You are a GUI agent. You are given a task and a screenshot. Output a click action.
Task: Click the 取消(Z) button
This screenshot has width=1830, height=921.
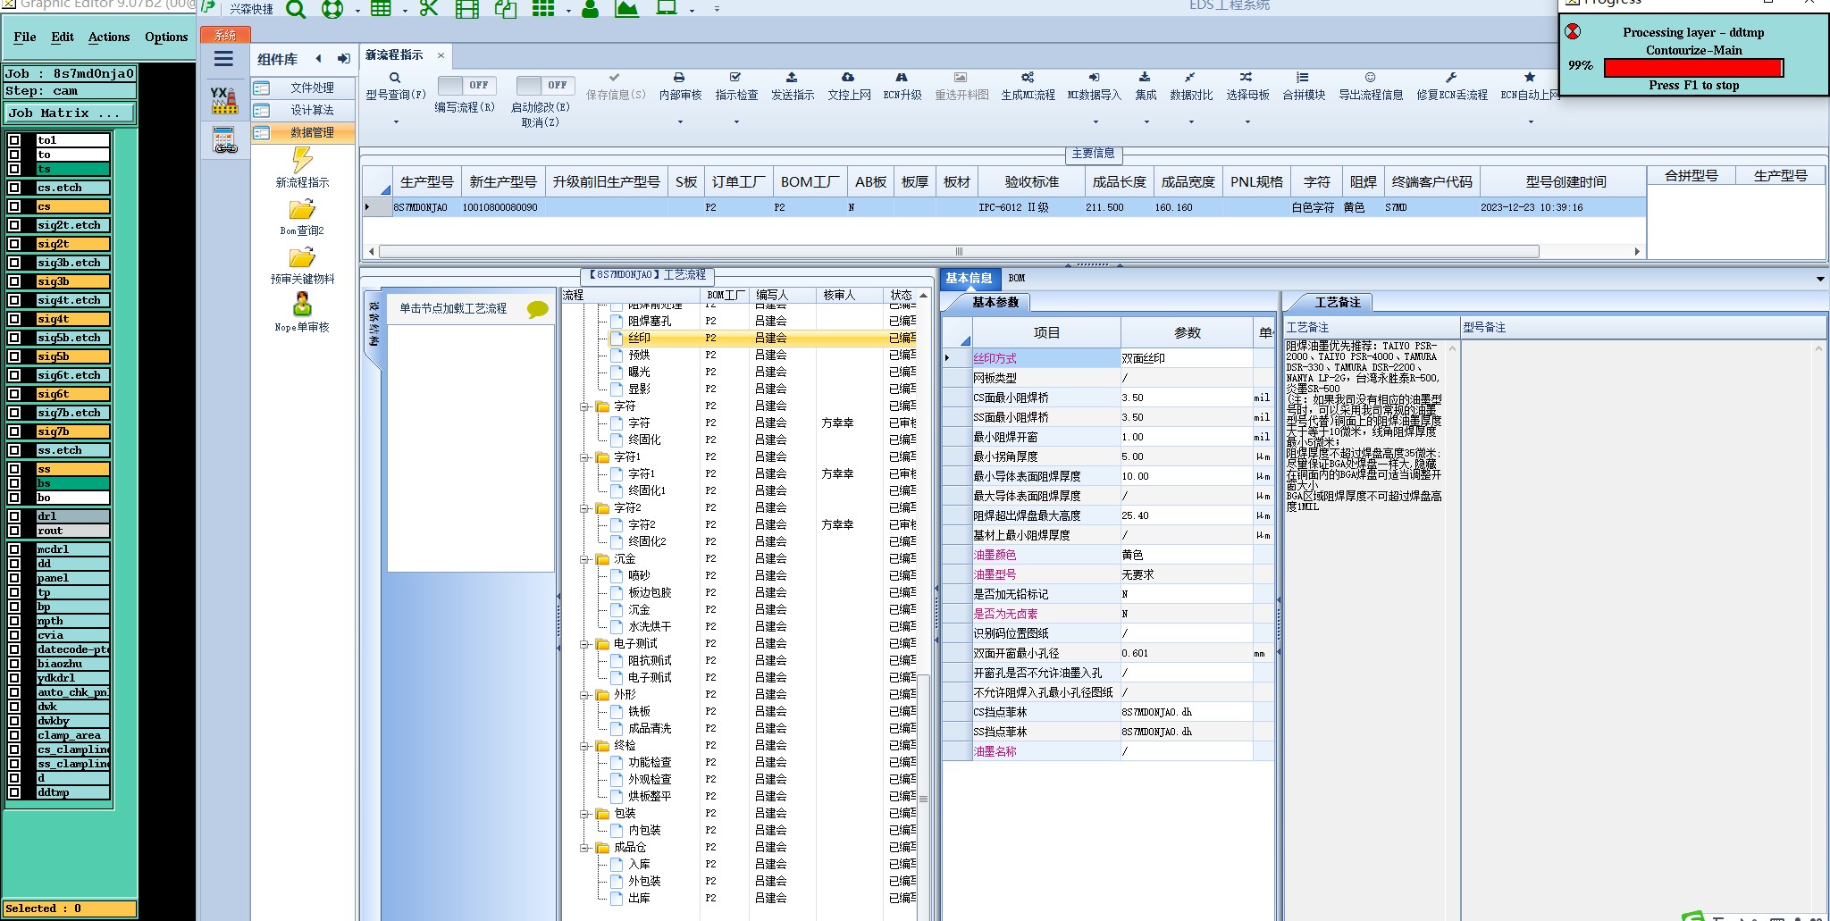[x=541, y=122]
